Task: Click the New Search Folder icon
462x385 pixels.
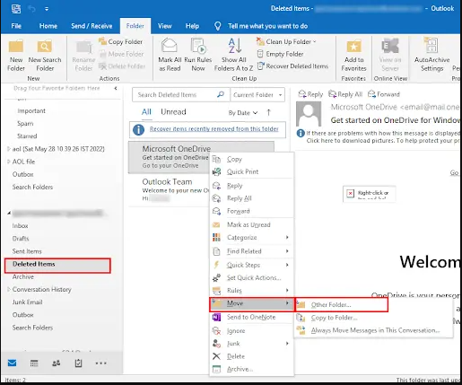Action: [x=45, y=47]
